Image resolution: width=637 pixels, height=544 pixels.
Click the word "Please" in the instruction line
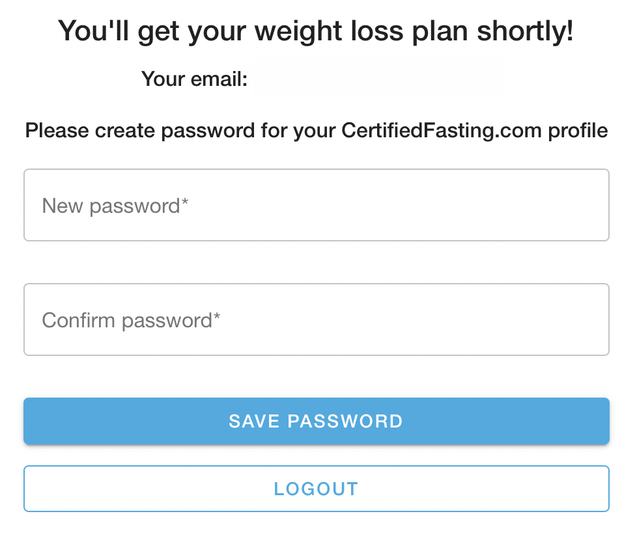[57, 131]
